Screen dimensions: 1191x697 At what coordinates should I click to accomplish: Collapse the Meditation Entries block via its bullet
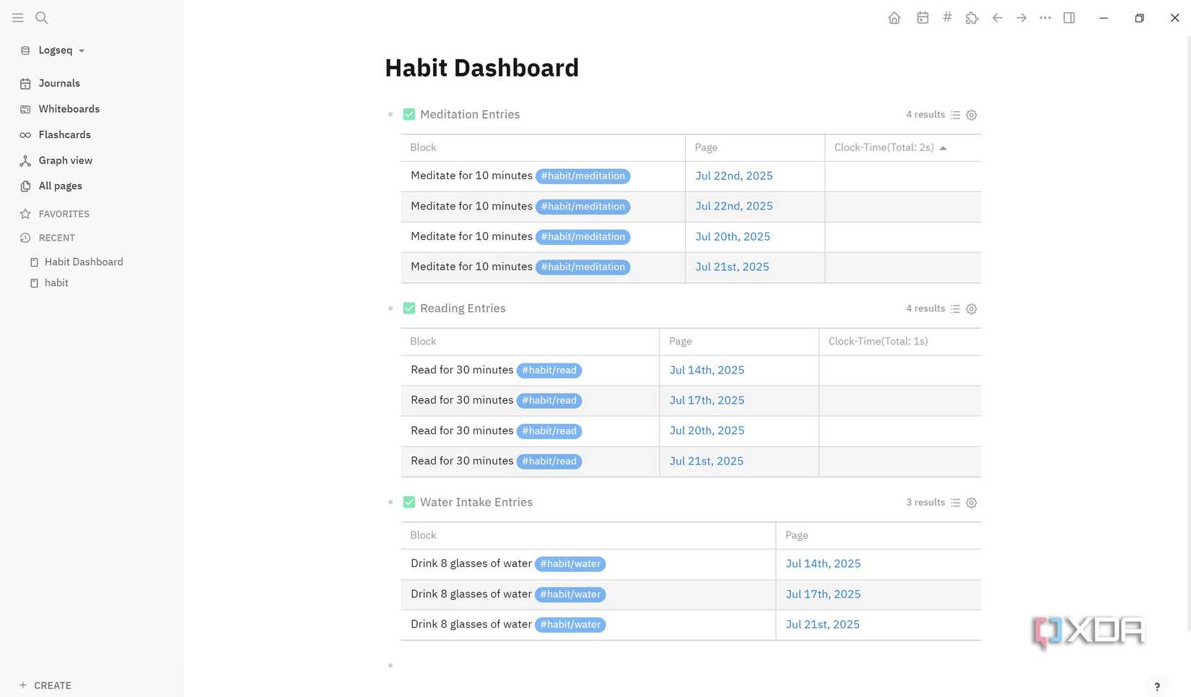(391, 114)
